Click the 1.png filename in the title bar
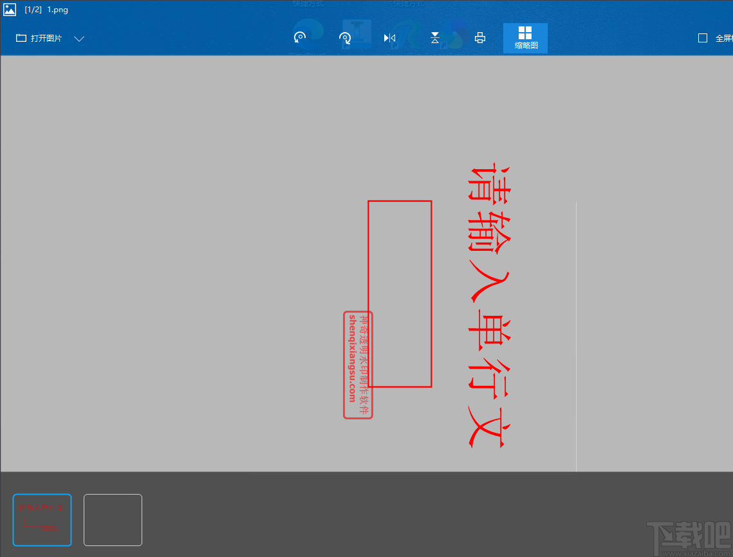733x557 pixels. [59, 9]
